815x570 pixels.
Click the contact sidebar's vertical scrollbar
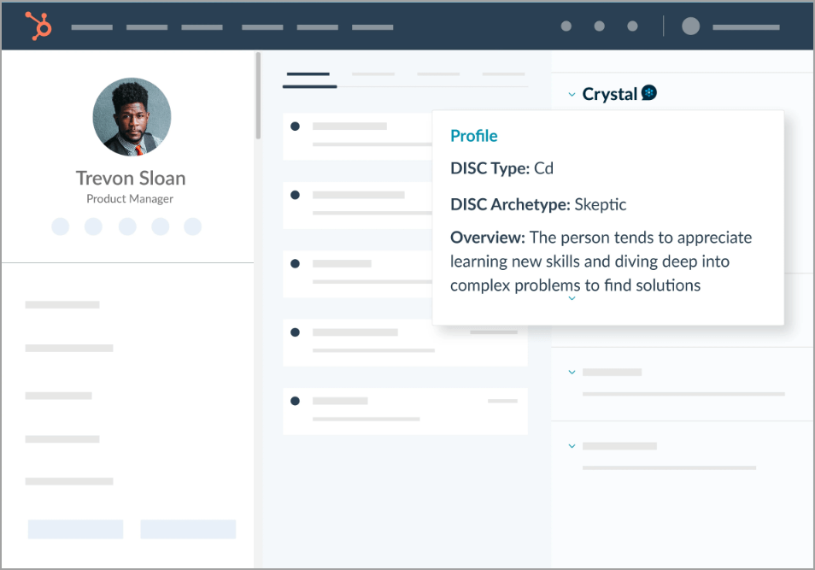pos(258,96)
